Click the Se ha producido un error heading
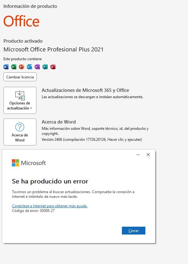The image size is (188, 264). [x=50, y=181]
